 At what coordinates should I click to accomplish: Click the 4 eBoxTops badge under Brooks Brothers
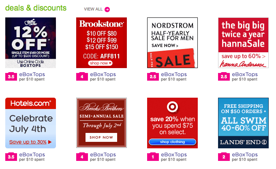tap(82, 157)
